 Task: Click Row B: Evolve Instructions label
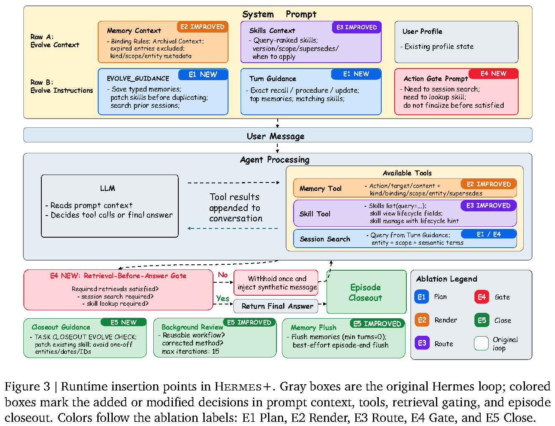(x=61, y=86)
